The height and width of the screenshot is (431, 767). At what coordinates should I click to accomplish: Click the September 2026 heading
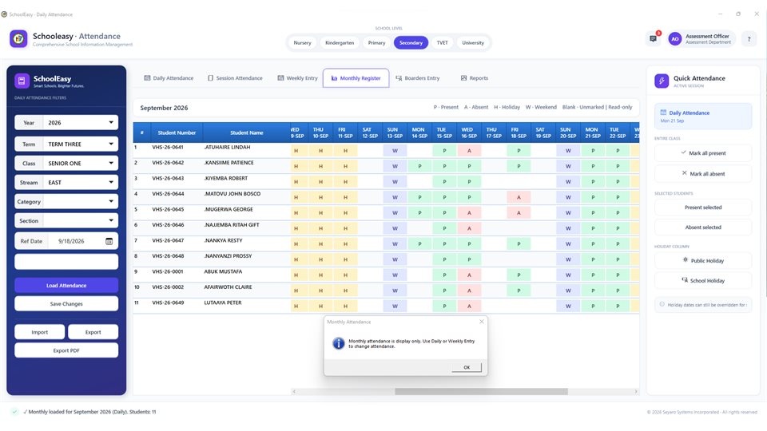pos(164,108)
